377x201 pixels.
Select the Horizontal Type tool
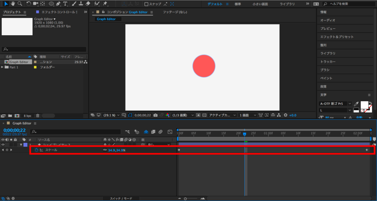(65, 4)
